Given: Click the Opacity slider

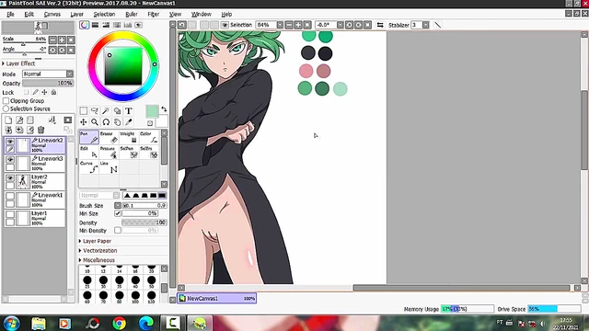Looking at the screenshot, I should (48, 83).
